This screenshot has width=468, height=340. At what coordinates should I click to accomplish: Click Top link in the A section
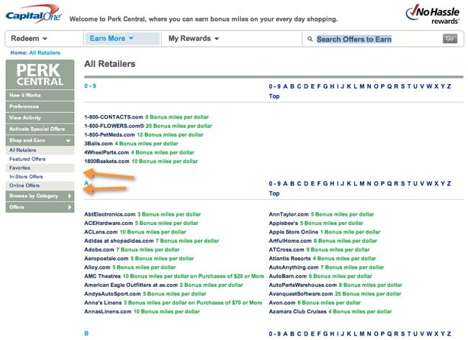274,193
